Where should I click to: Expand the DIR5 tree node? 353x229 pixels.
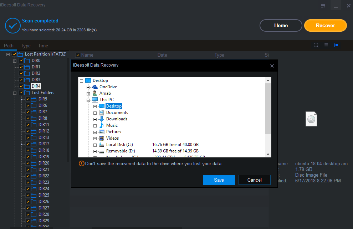(x=22, y=99)
